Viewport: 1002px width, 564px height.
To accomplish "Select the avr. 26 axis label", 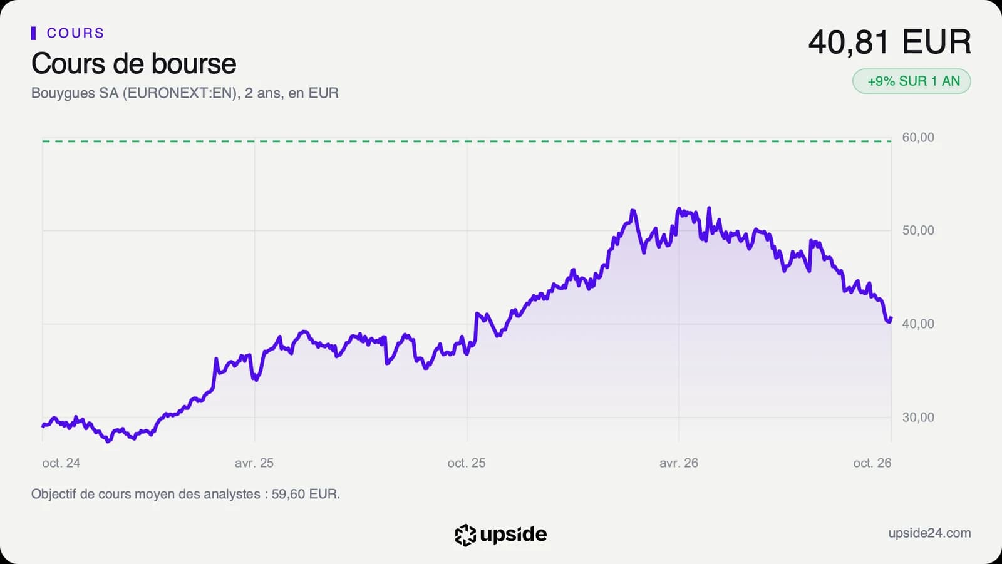I will [x=679, y=463].
